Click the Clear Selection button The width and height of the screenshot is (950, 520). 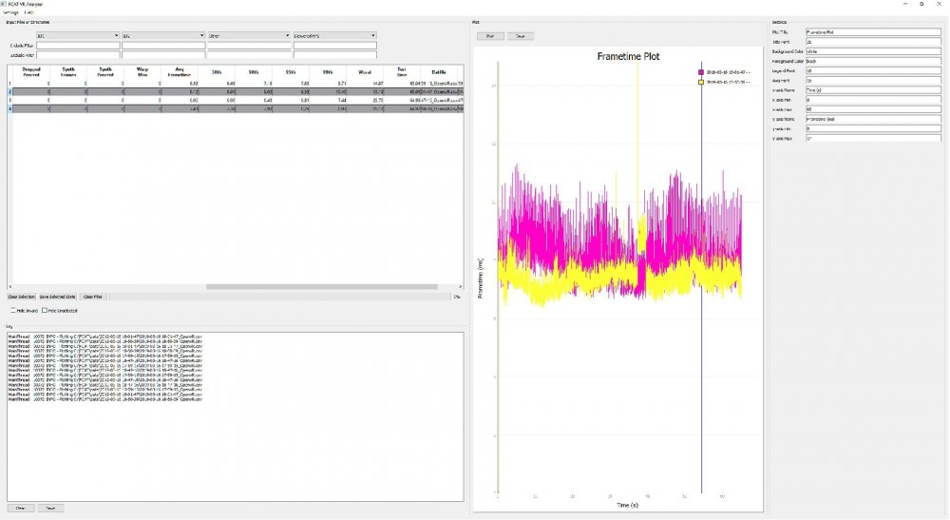(x=22, y=298)
